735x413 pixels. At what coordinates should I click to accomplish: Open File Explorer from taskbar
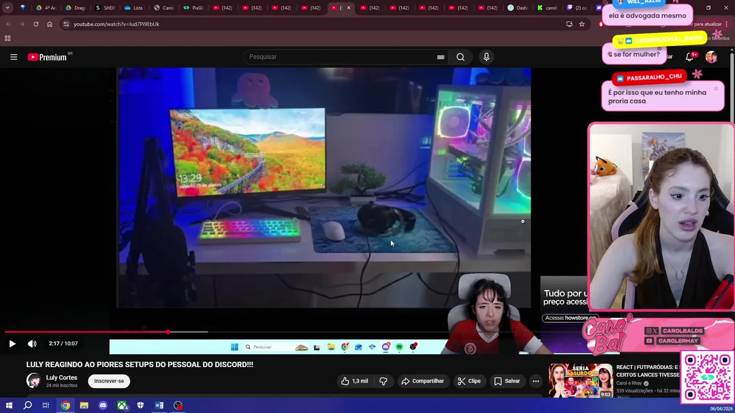[x=84, y=406]
